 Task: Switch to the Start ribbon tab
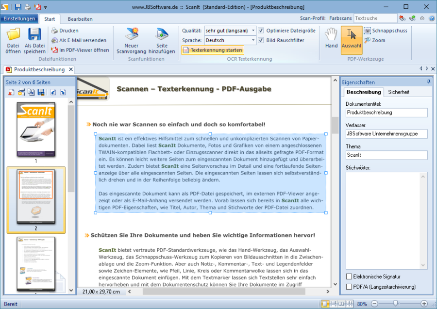click(50, 19)
